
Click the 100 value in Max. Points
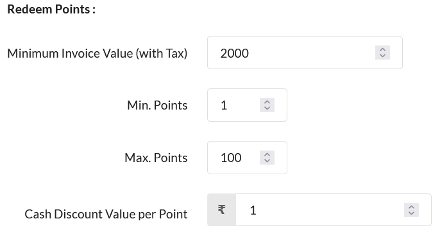(x=231, y=158)
